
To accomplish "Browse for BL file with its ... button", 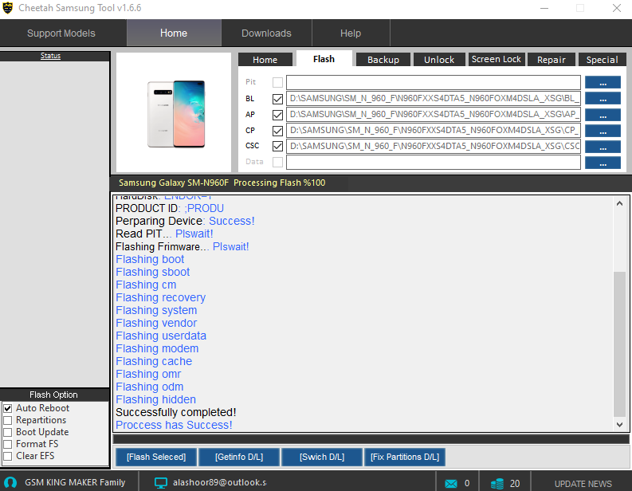I will click(603, 98).
